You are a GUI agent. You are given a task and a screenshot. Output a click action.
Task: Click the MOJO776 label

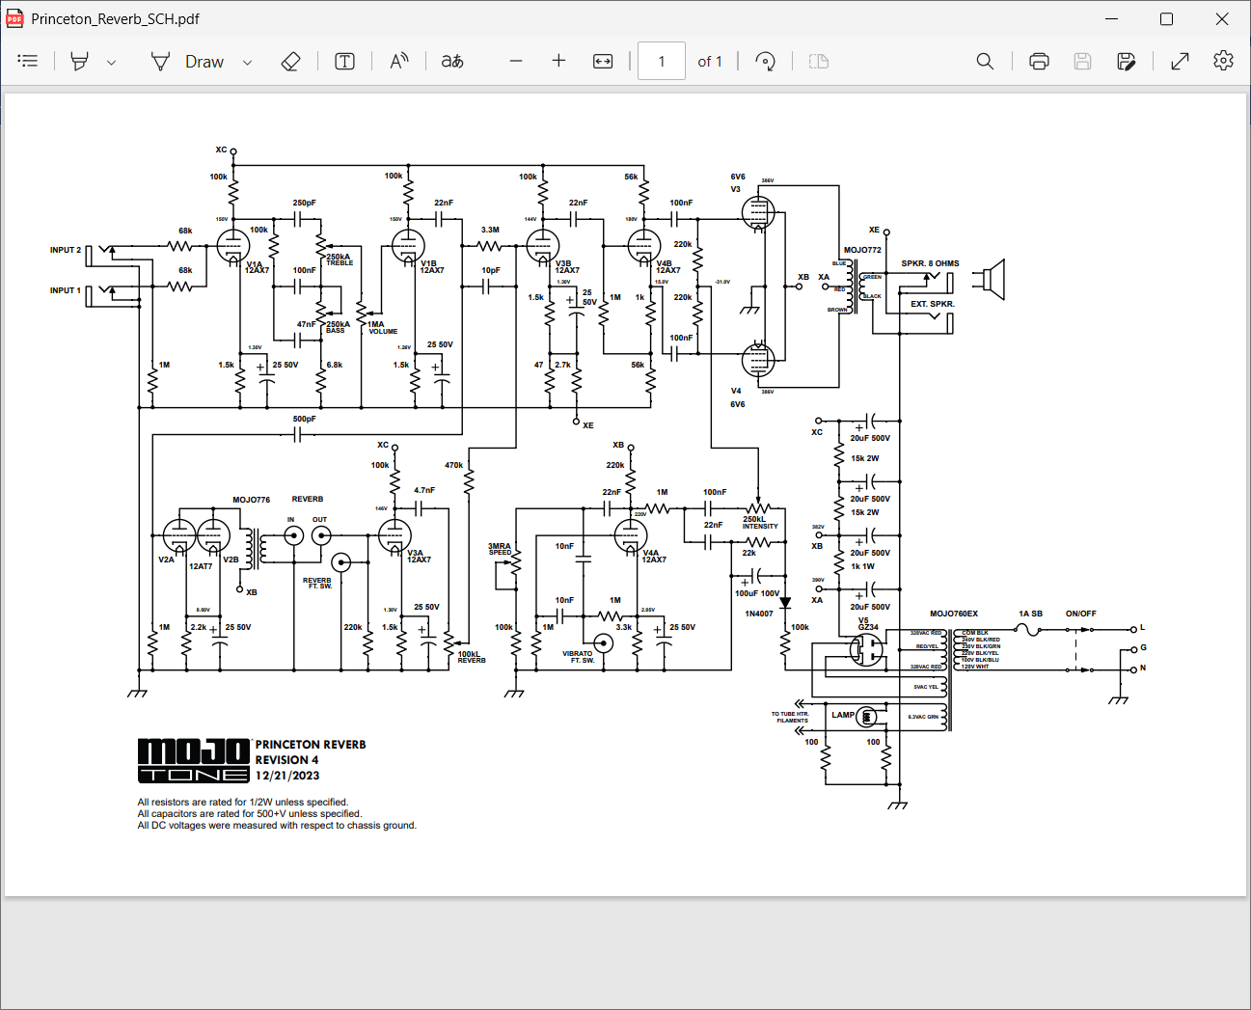tap(251, 500)
